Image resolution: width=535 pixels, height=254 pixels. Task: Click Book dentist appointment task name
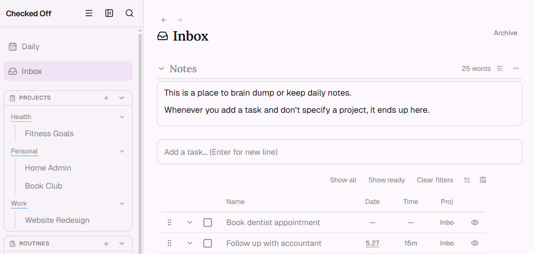click(273, 222)
